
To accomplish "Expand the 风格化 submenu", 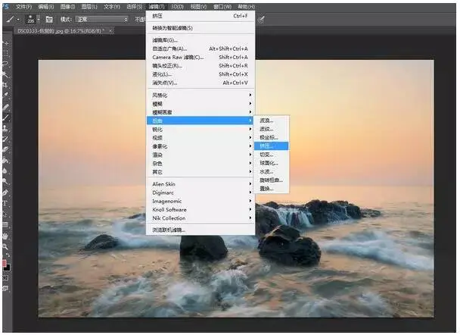I will pos(200,95).
